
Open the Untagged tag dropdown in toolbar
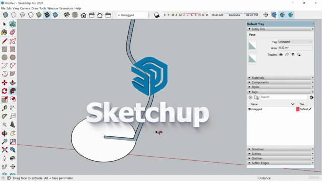coord(133,15)
